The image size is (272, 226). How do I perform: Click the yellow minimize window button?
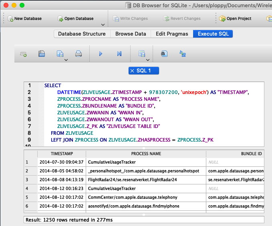pyautogui.click(x=14, y=5)
